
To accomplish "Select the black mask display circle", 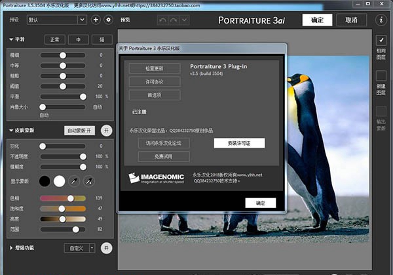I will click(45, 181).
